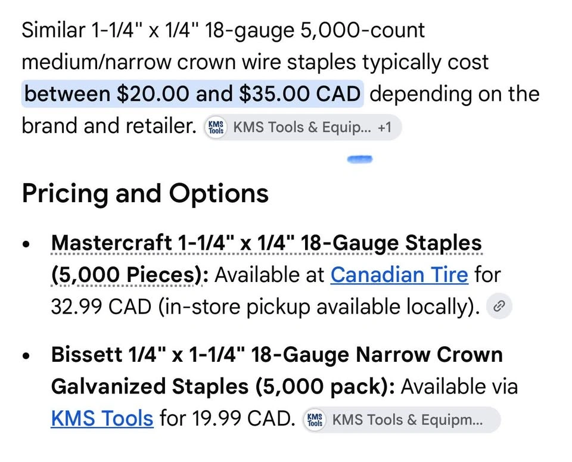This screenshot has height=462, width=572.
Task: Click highlighted between $20.00 and $35.00 CAD
Action: tap(192, 94)
